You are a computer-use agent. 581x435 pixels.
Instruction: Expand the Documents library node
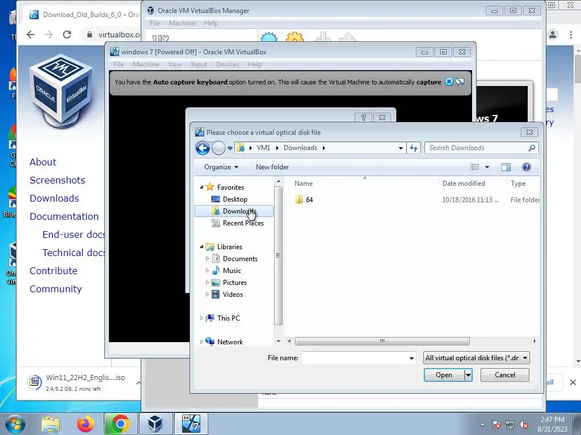(207, 259)
